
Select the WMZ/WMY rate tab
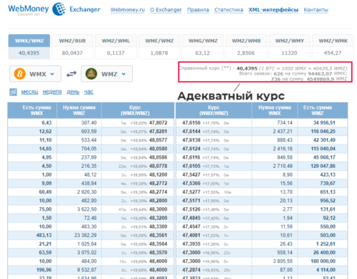[x=289, y=46]
